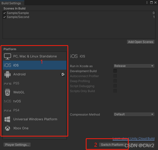Select the Xbox One sphere icon
Image resolution: width=158 pixels, height=150 pixels.
click(8, 128)
